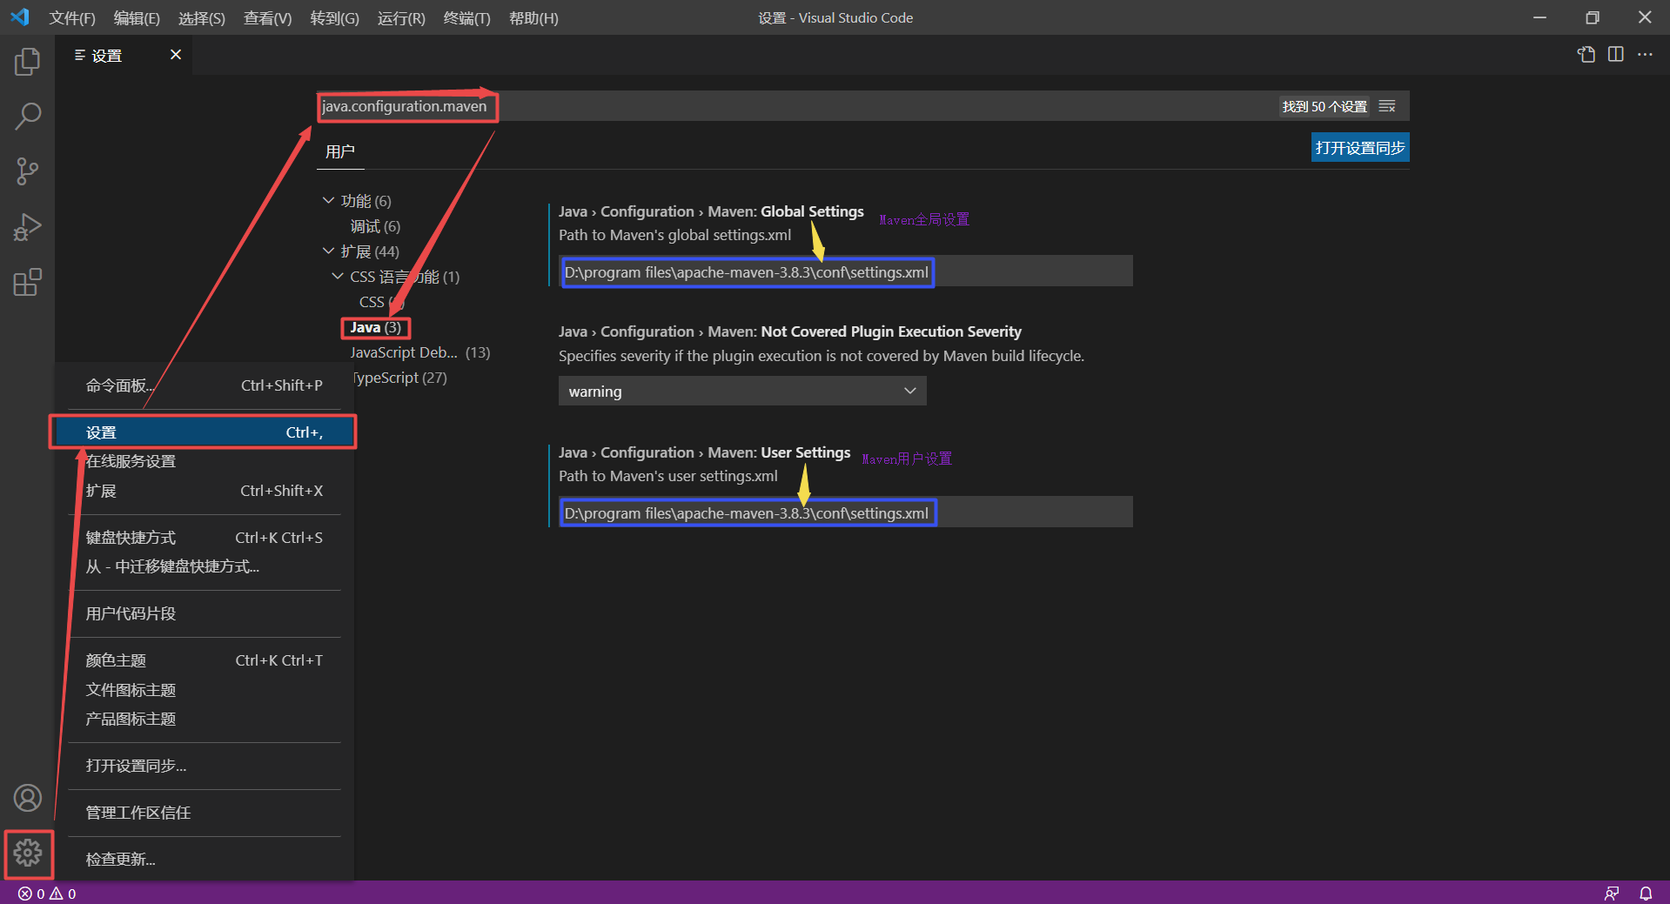Open the 编辑(E) menu

[x=137, y=18]
